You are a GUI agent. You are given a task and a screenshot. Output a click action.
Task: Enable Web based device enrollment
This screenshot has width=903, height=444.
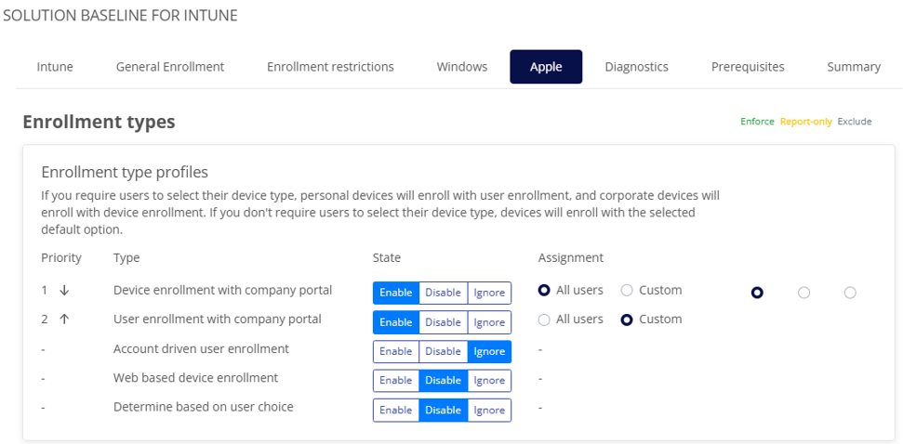tap(396, 381)
